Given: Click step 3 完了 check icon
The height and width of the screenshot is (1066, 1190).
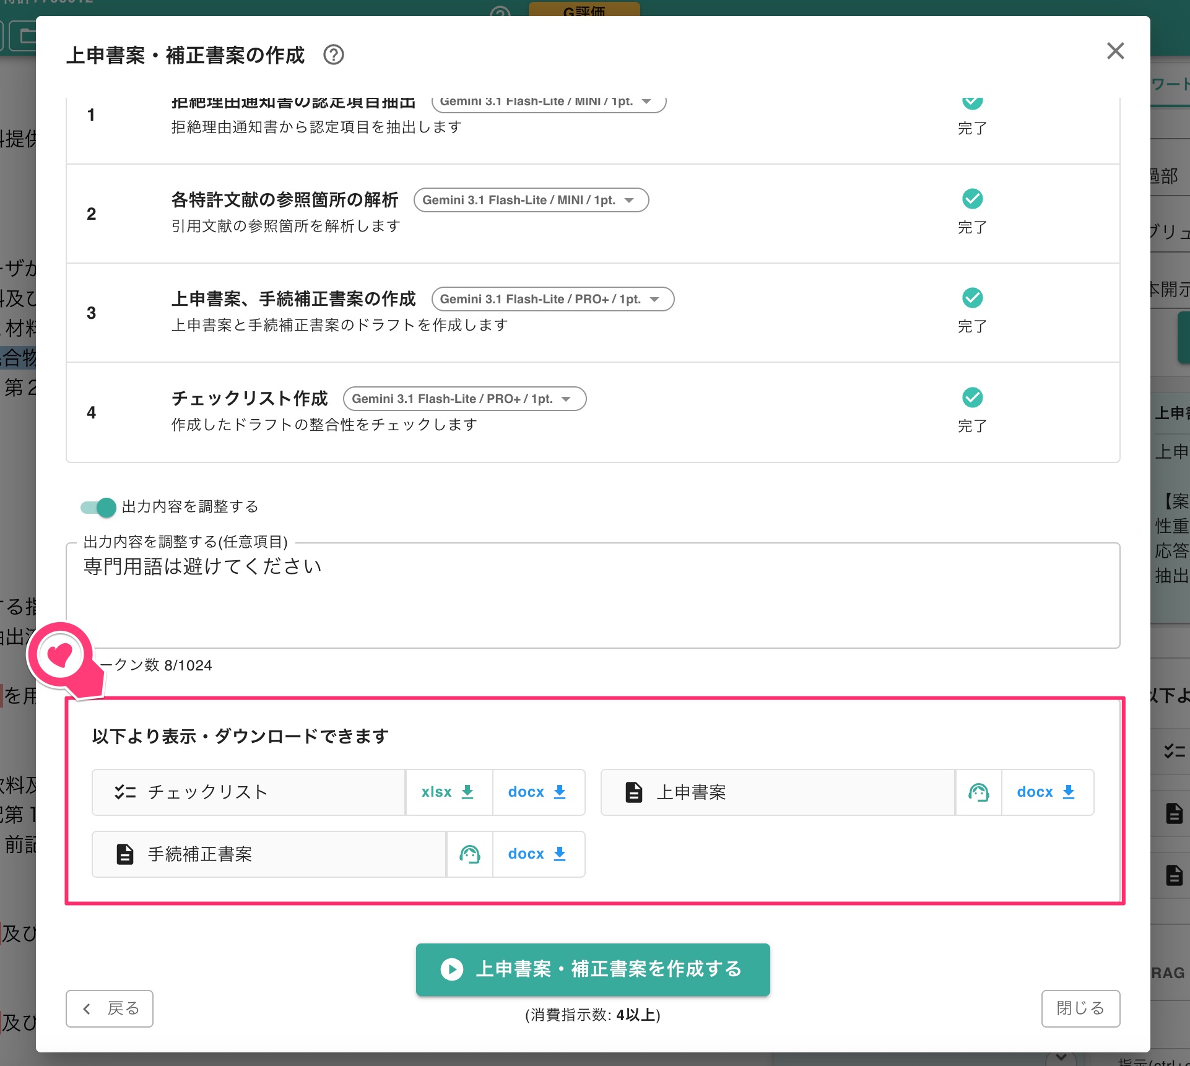Looking at the screenshot, I should [972, 298].
